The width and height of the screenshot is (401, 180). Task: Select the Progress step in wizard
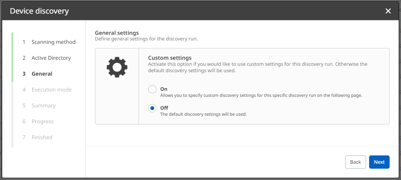tap(42, 121)
